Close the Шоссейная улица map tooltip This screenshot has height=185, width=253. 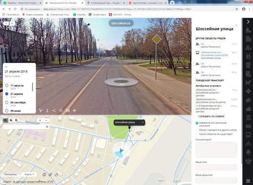tap(143, 122)
